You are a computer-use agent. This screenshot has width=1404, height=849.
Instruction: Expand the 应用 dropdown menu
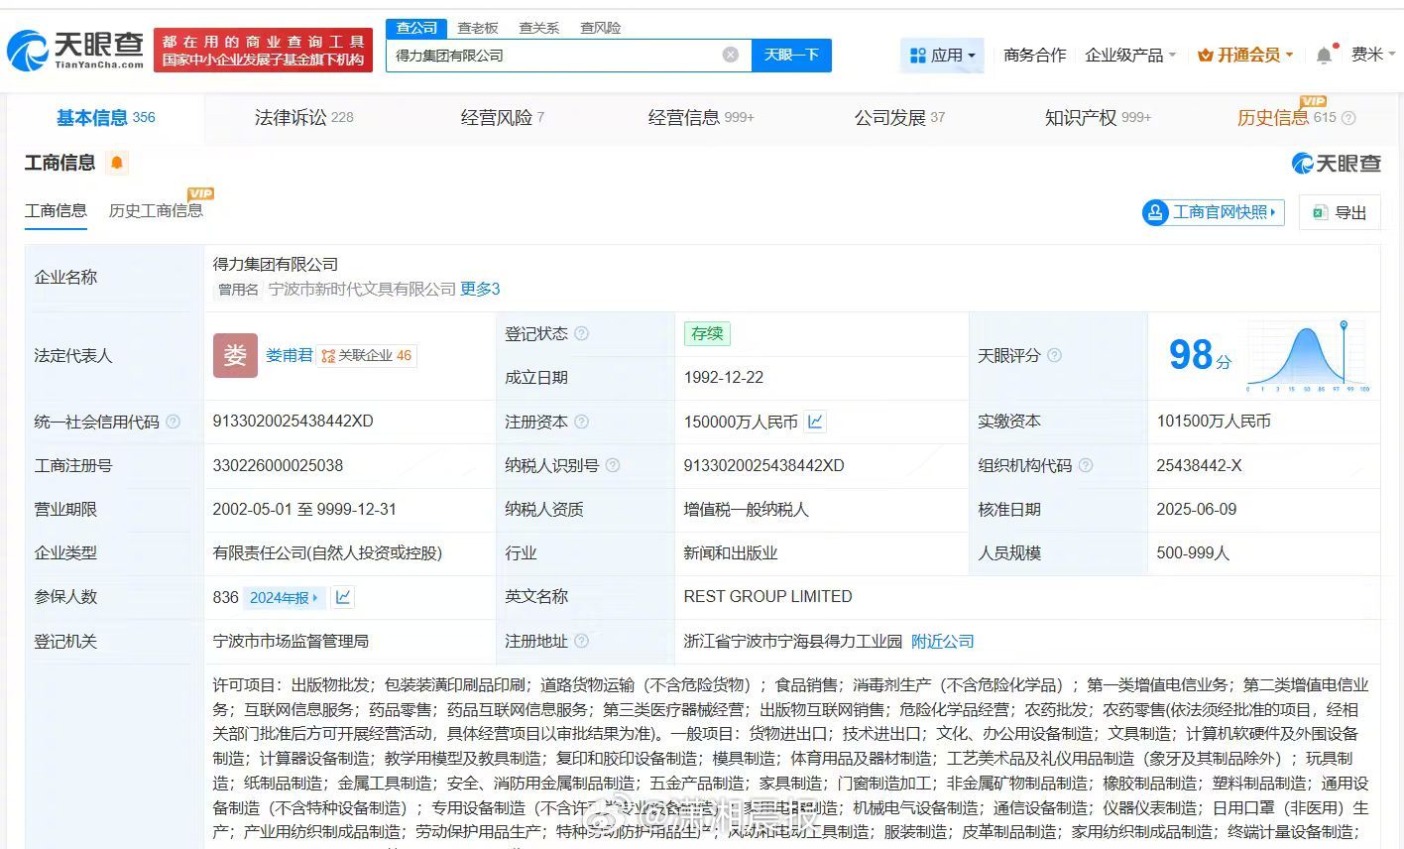(943, 56)
